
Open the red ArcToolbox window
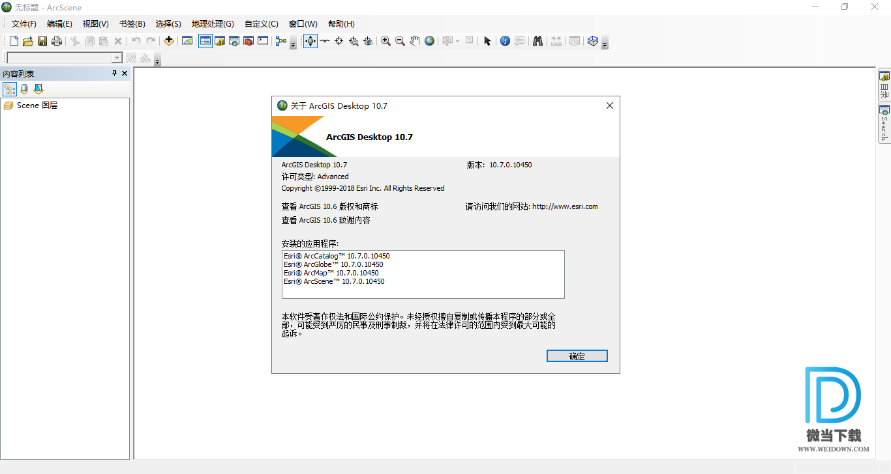pos(249,41)
